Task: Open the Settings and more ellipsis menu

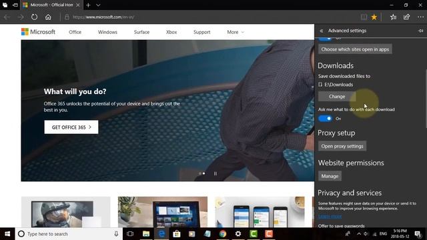Action: (420, 17)
